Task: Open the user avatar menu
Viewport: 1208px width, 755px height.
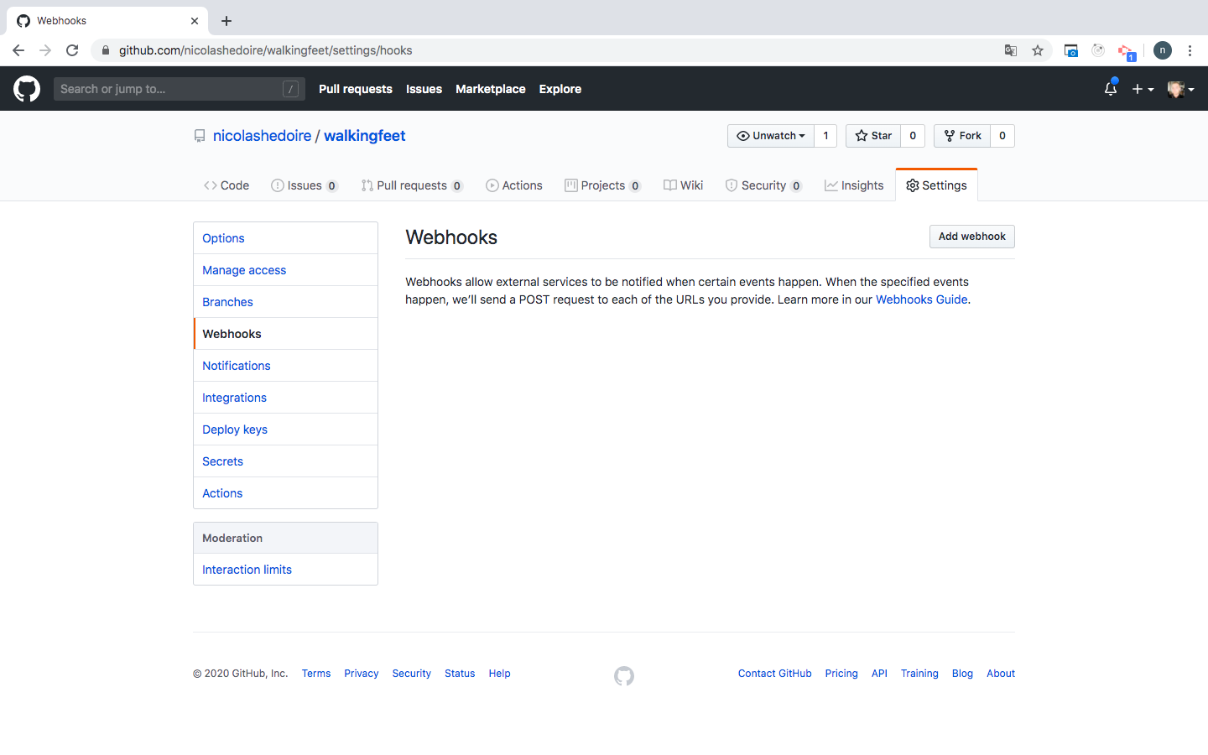Action: pos(1180,89)
